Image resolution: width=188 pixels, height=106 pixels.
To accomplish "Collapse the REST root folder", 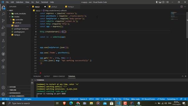I will (19, 11).
